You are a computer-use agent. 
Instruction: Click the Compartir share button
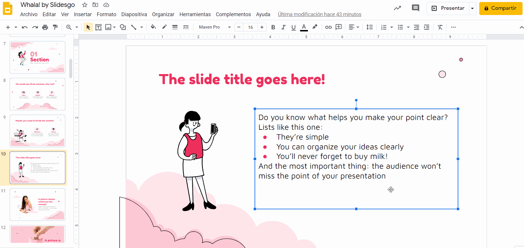pos(501,8)
